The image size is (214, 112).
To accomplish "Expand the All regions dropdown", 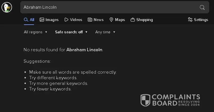I will [x=35, y=32].
